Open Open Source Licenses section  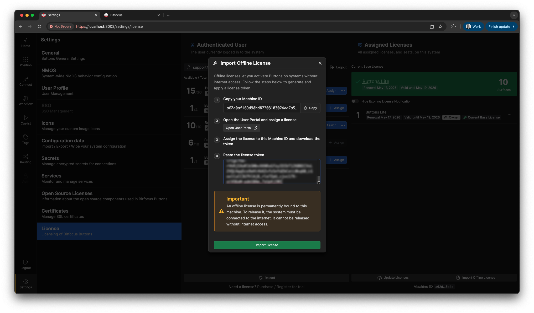pyautogui.click(x=109, y=196)
